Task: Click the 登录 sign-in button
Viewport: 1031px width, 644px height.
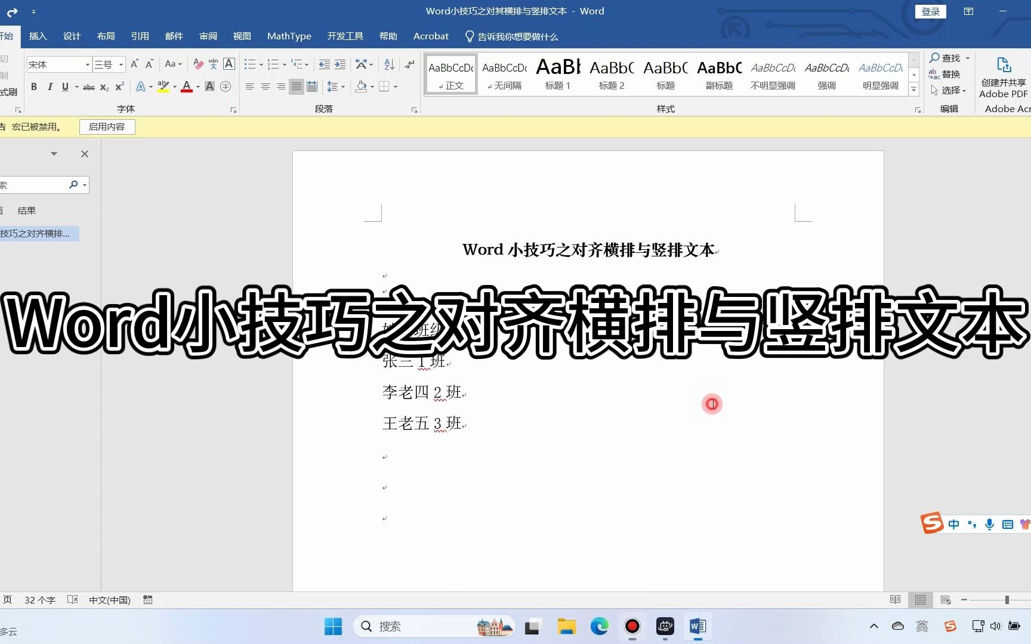Action: (930, 11)
